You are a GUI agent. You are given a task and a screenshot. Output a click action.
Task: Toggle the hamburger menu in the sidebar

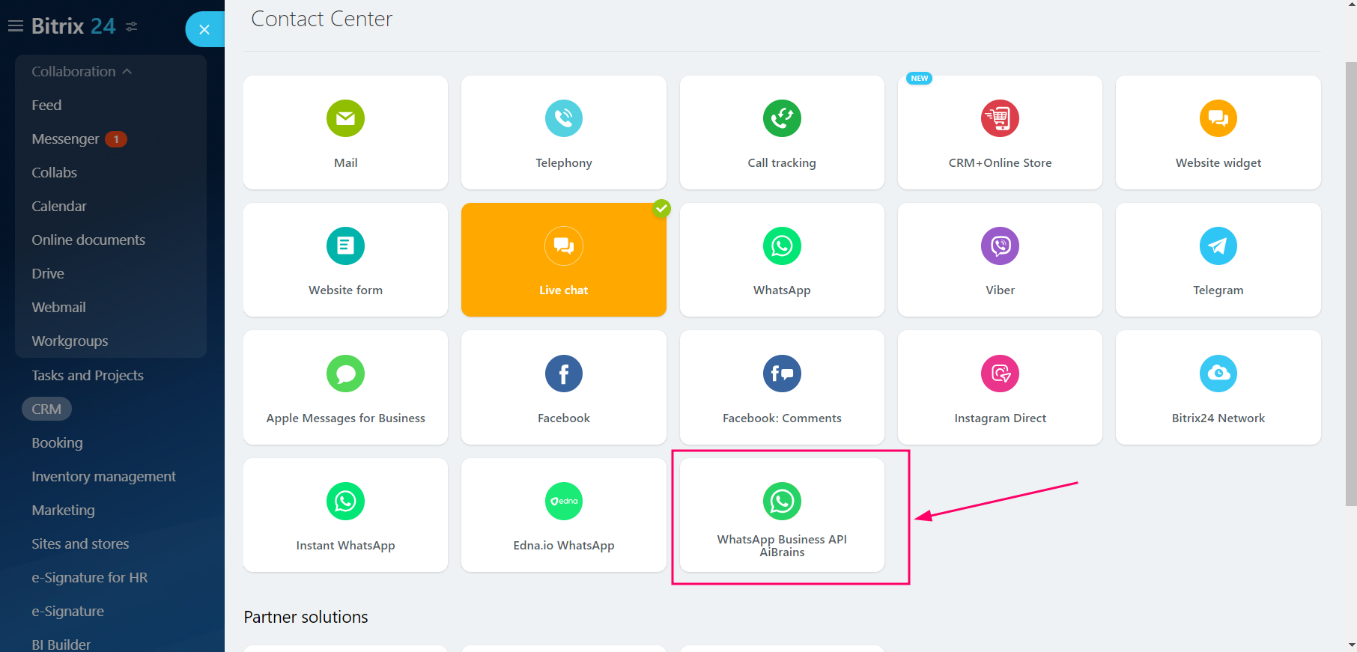point(16,26)
